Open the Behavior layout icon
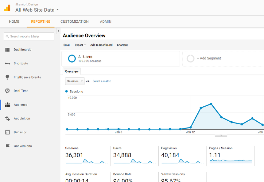 [x=8, y=132]
